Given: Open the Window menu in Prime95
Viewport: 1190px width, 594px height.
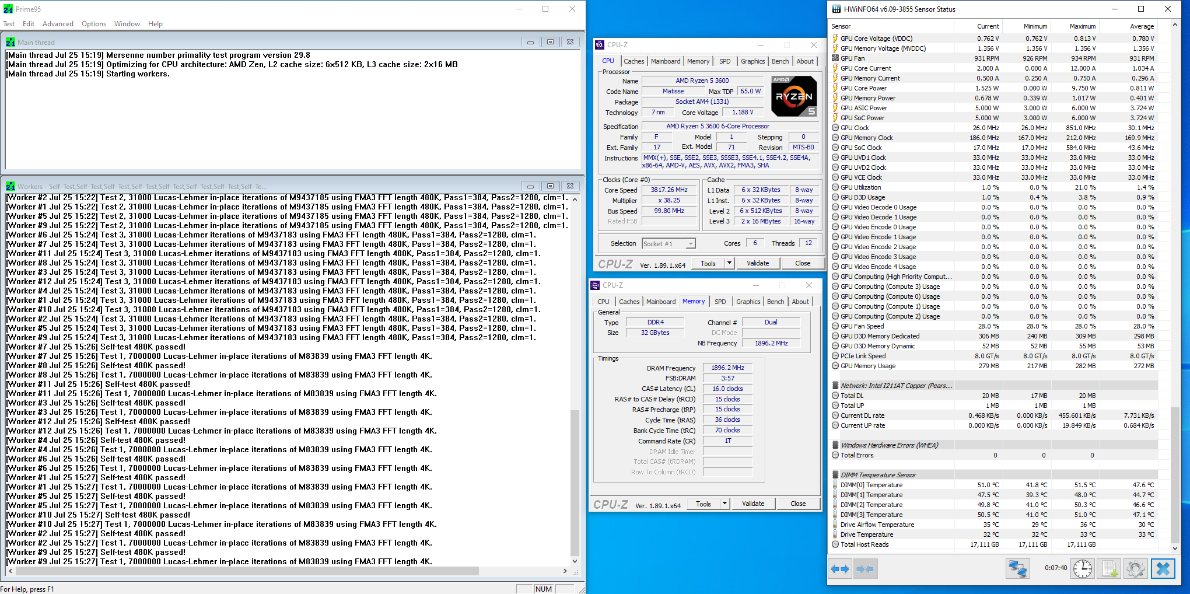Looking at the screenshot, I should click(x=127, y=24).
